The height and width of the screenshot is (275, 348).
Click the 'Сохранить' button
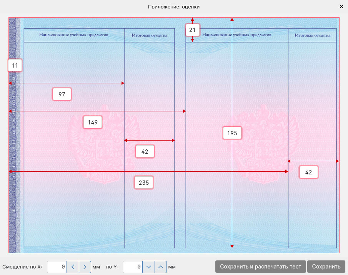[326, 267]
